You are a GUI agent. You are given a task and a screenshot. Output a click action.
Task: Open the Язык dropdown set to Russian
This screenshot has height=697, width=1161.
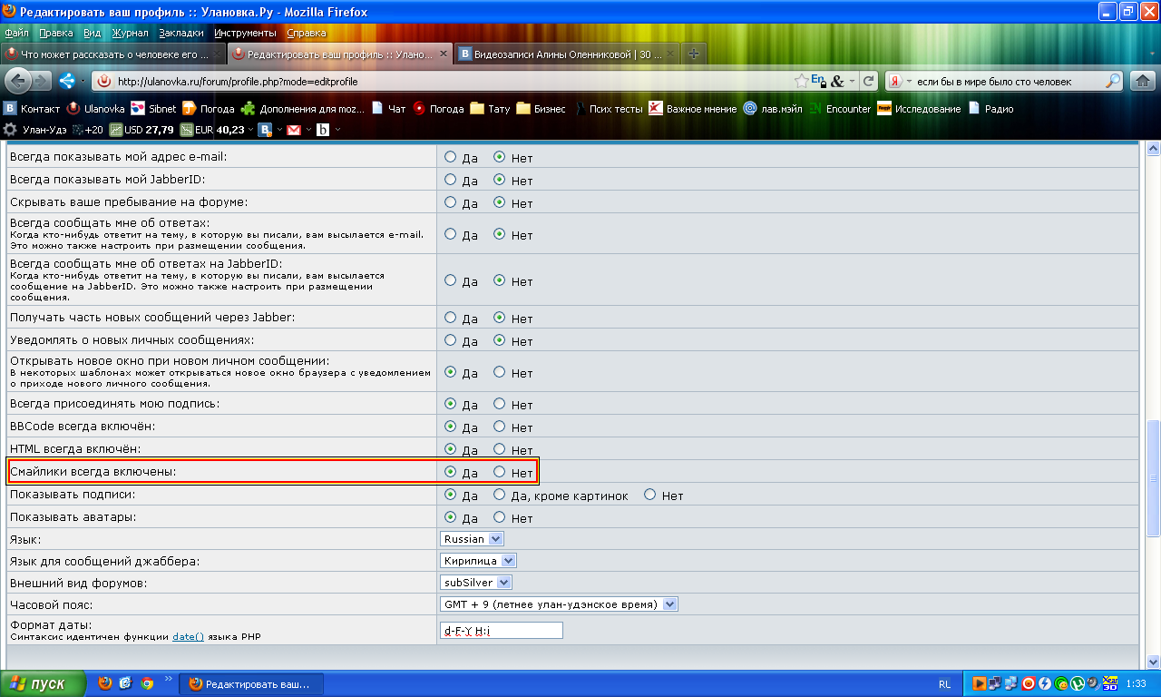pyautogui.click(x=472, y=539)
